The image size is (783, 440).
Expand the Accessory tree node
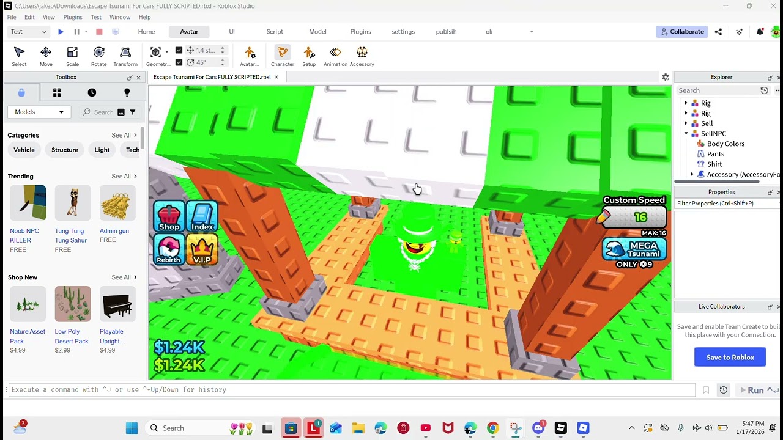(x=692, y=175)
